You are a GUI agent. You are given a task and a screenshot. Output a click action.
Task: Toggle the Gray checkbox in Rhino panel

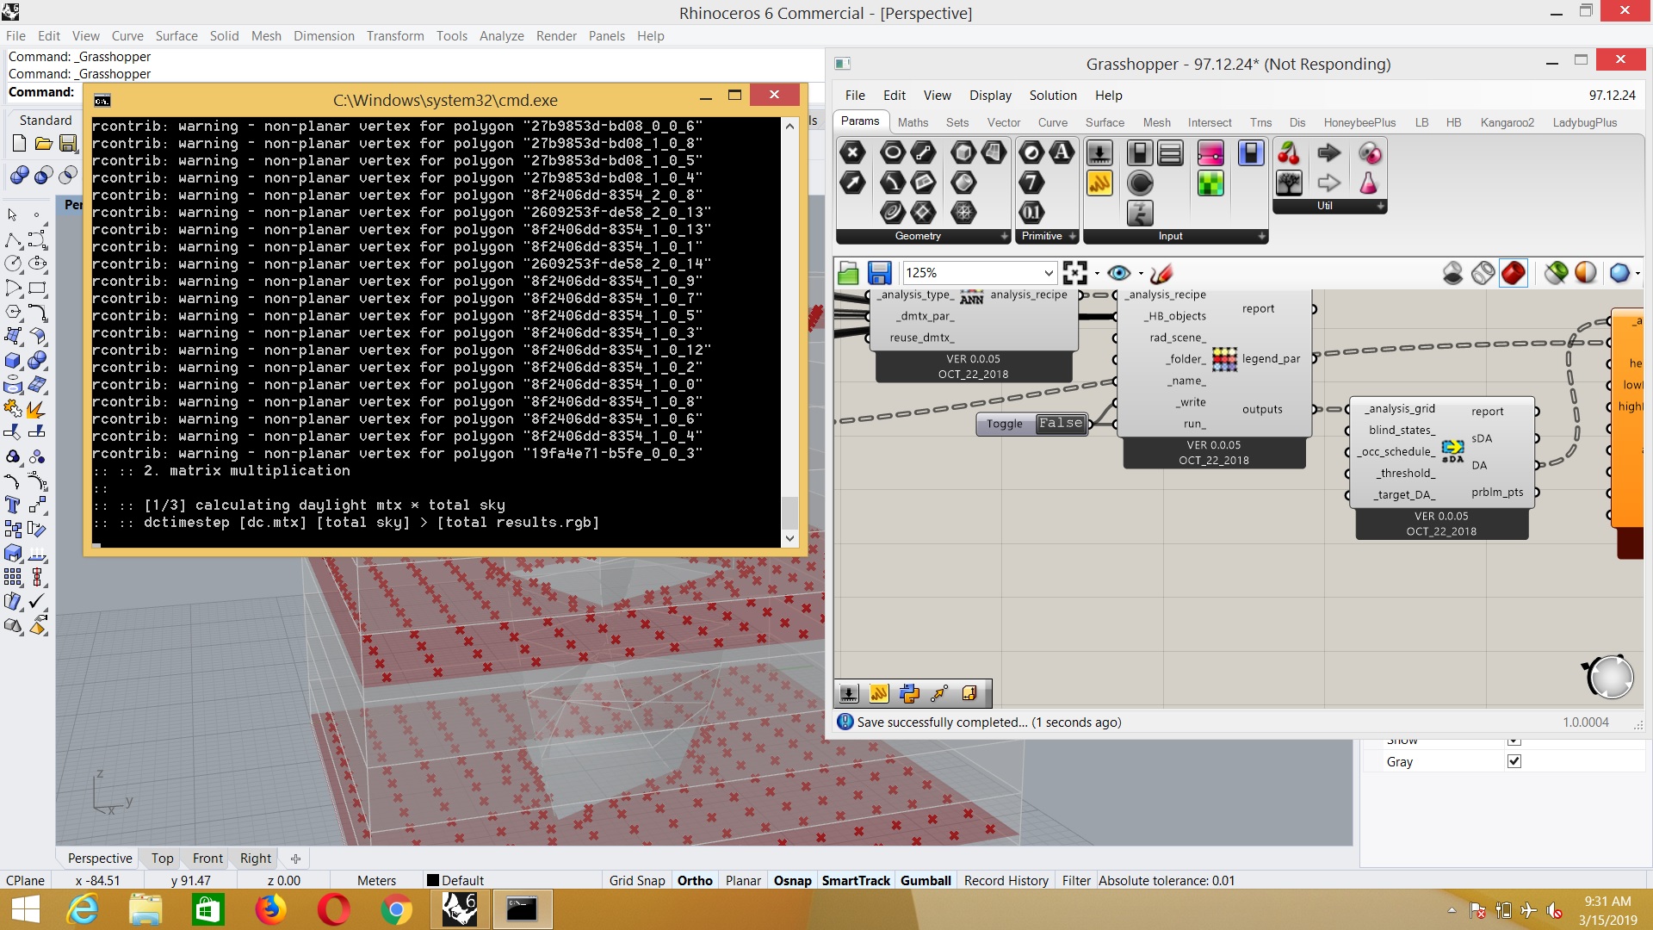pos(1514,761)
